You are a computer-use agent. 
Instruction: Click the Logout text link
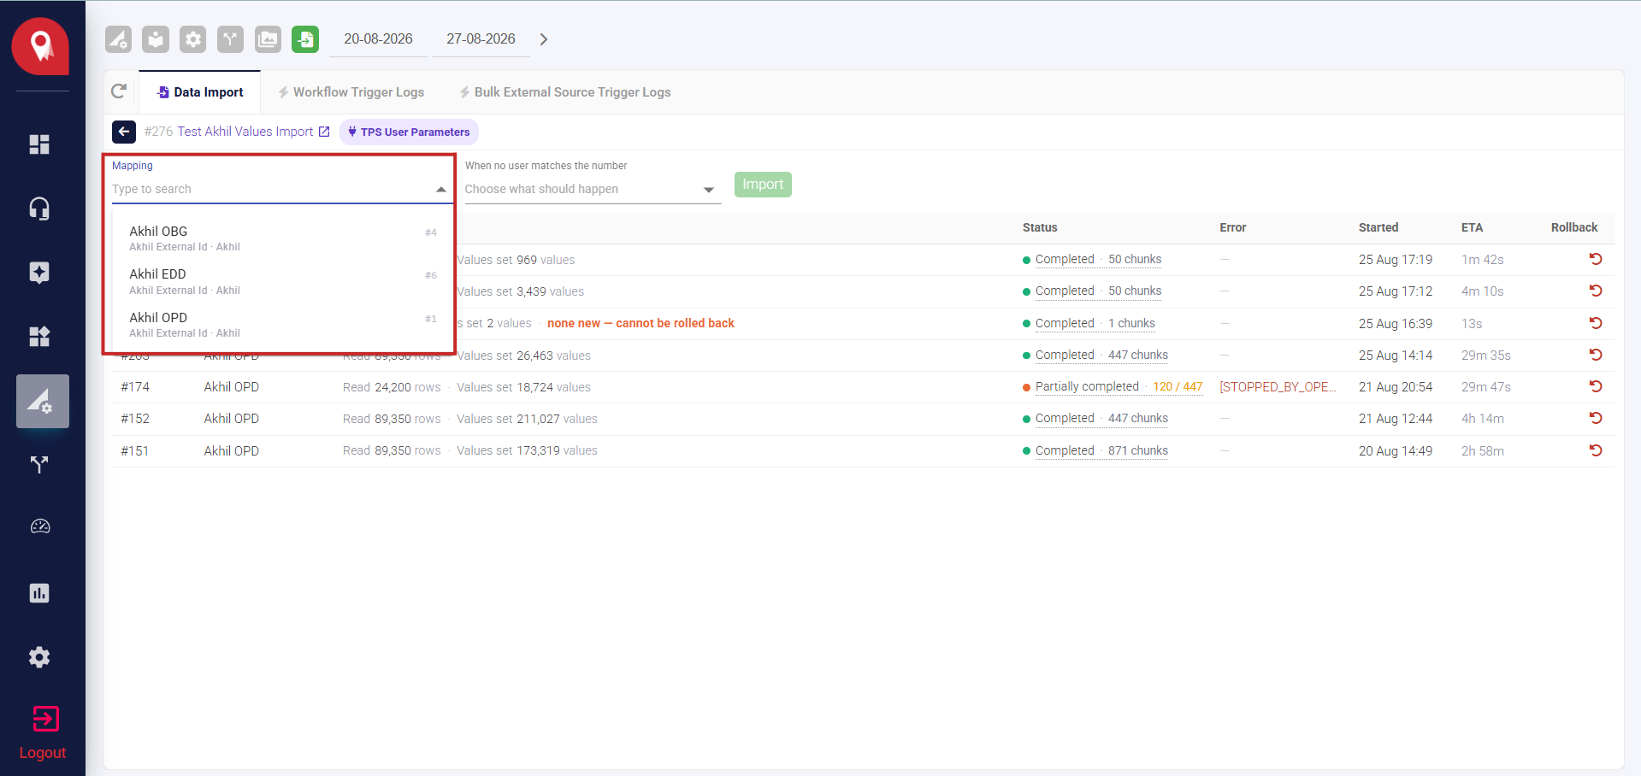click(43, 753)
